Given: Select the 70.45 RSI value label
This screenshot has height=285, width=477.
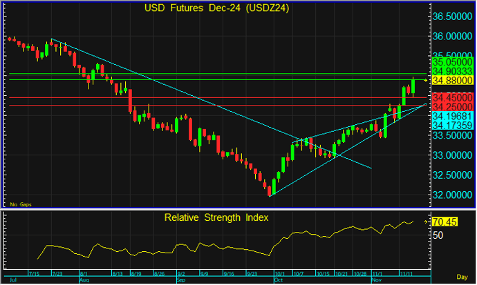Looking at the screenshot, I should pyautogui.click(x=445, y=222).
